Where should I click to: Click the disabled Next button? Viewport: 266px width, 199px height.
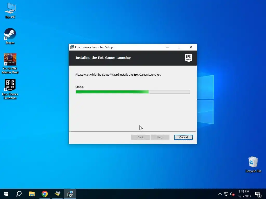pyautogui.click(x=160, y=137)
